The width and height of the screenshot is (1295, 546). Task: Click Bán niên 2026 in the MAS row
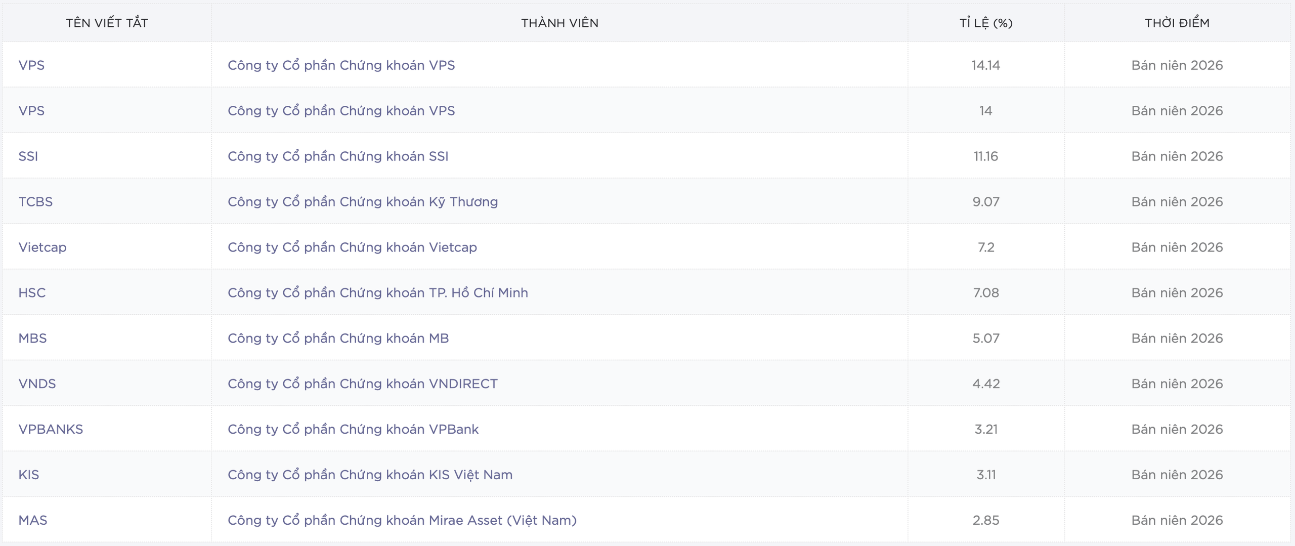pyautogui.click(x=1177, y=520)
